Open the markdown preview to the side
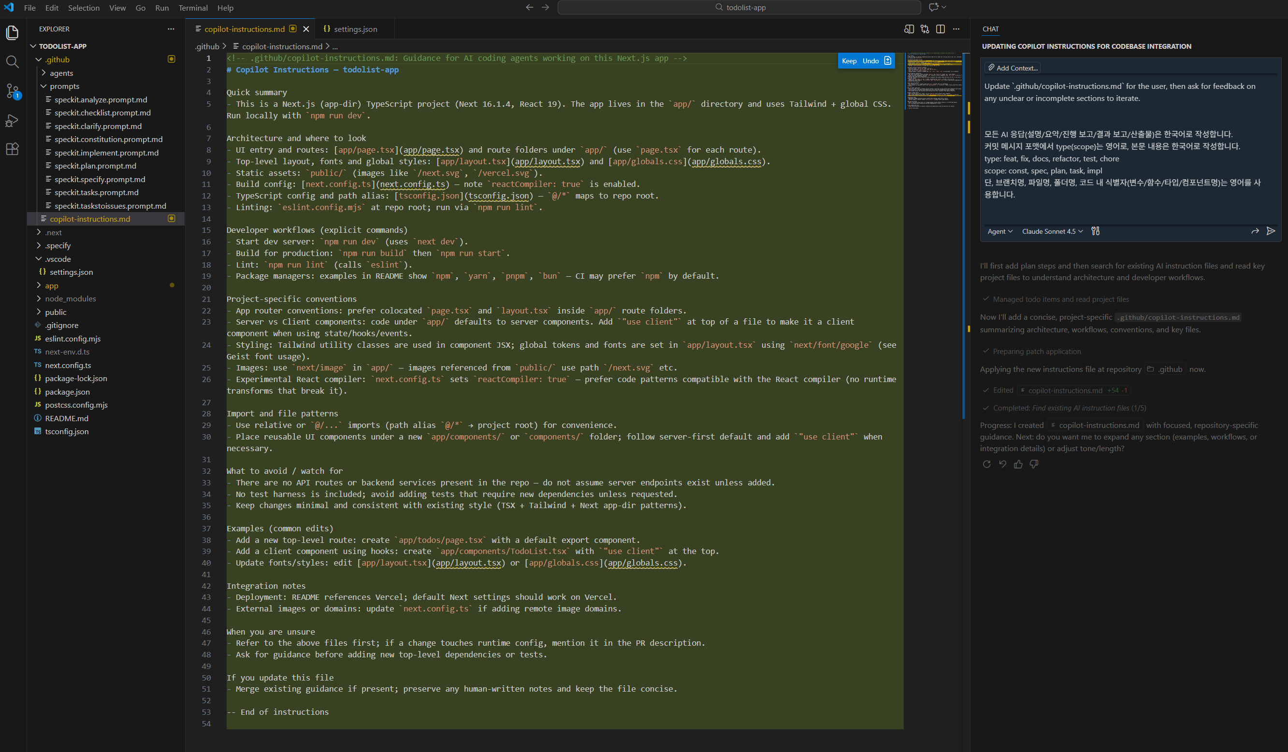This screenshot has width=1288, height=752. tap(908, 29)
